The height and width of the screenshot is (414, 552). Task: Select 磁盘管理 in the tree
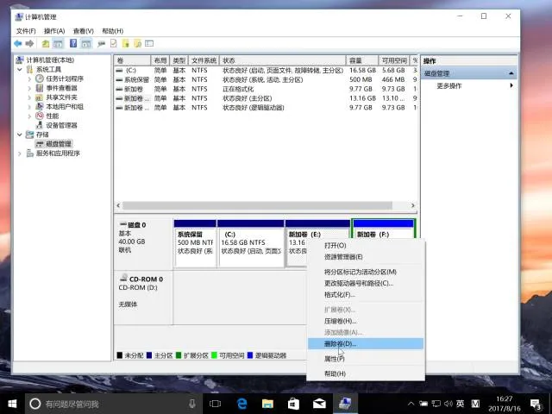coord(59,144)
